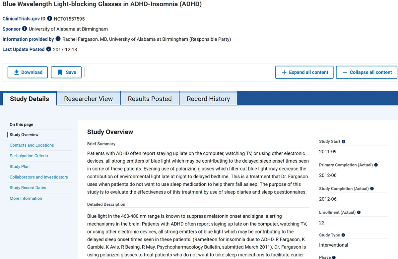
Task: Download the study record
Action: [28, 72]
